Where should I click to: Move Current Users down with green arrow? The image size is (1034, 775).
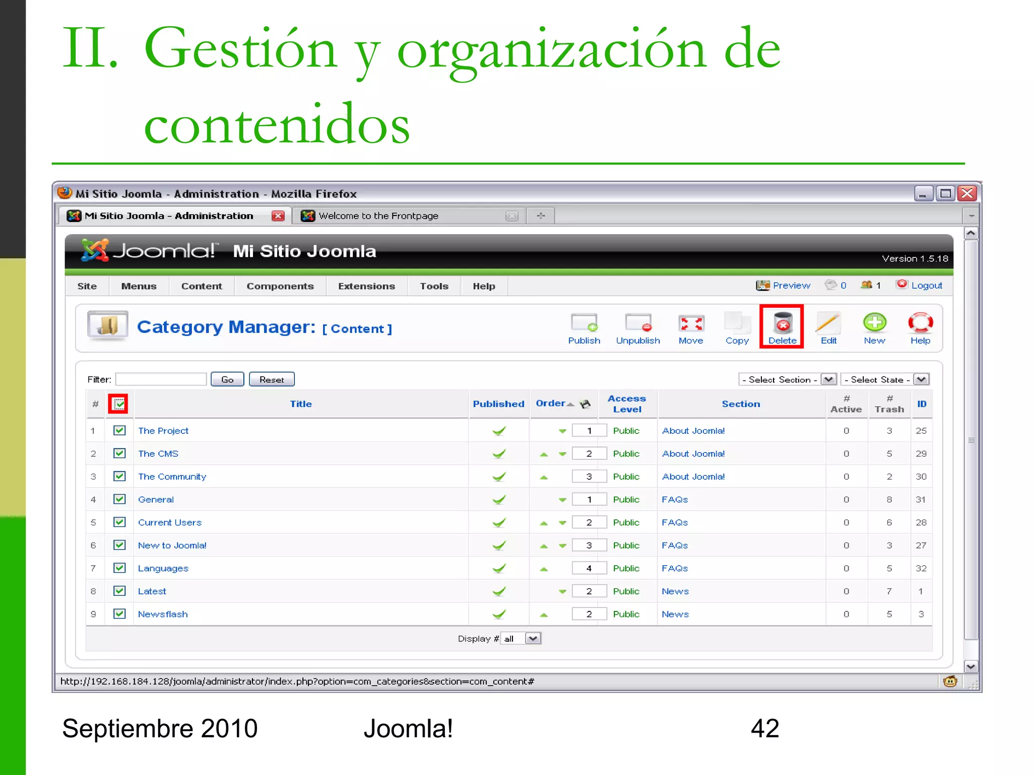tap(562, 523)
